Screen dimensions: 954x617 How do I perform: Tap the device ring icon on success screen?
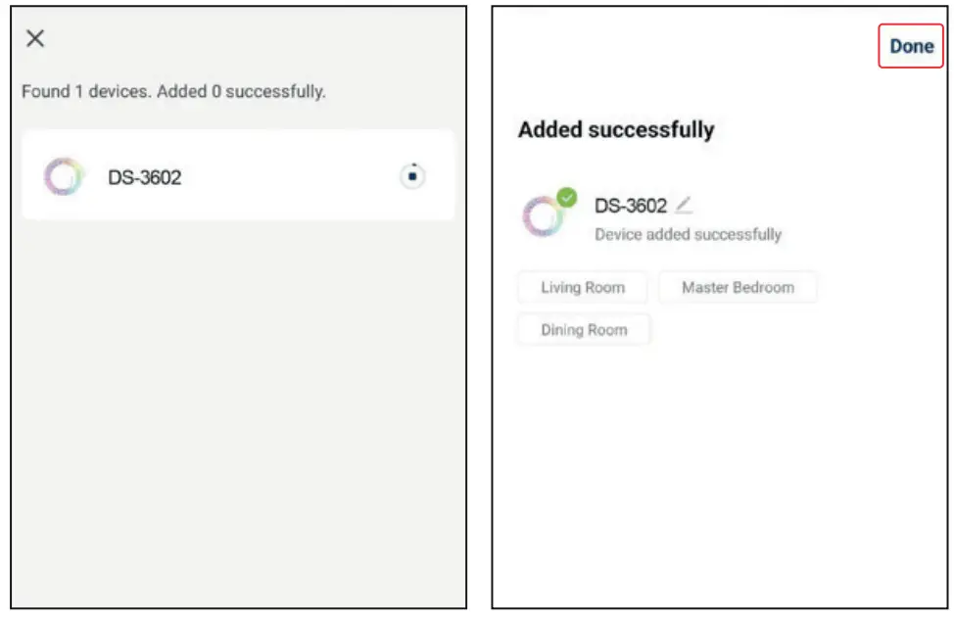(x=541, y=216)
